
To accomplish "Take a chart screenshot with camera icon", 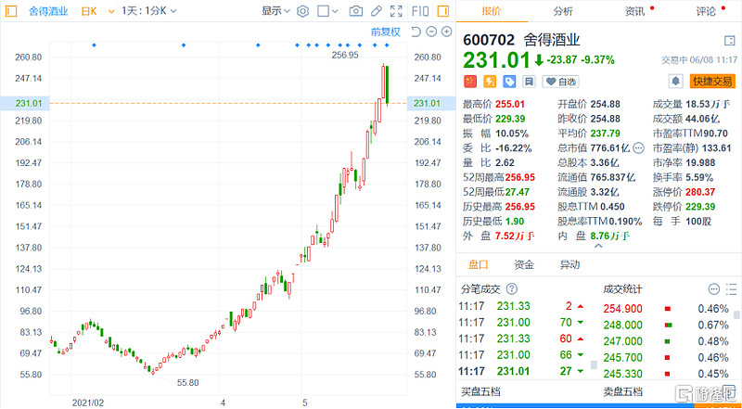I will [356, 11].
